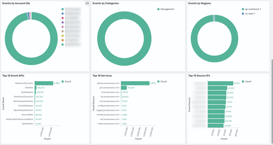Screen dimensions: 273x145
Task: Click the GetQueryExecution bar
Action: tap(44, 83)
